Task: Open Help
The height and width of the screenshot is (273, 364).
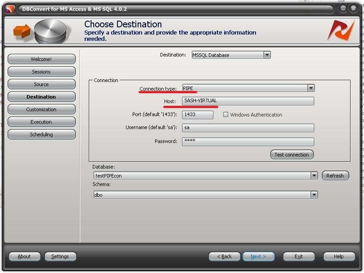Action: pos(339,256)
